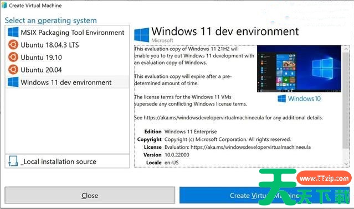This screenshot has width=354, height=209.
Task: Click the description pane scrollbar thumb
Action: coord(346,100)
